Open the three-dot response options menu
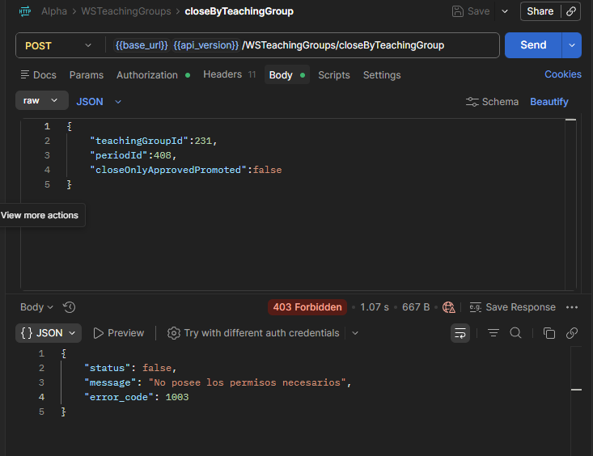This screenshot has height=456, width=593. pyautogui.click(x=571, y=307)
